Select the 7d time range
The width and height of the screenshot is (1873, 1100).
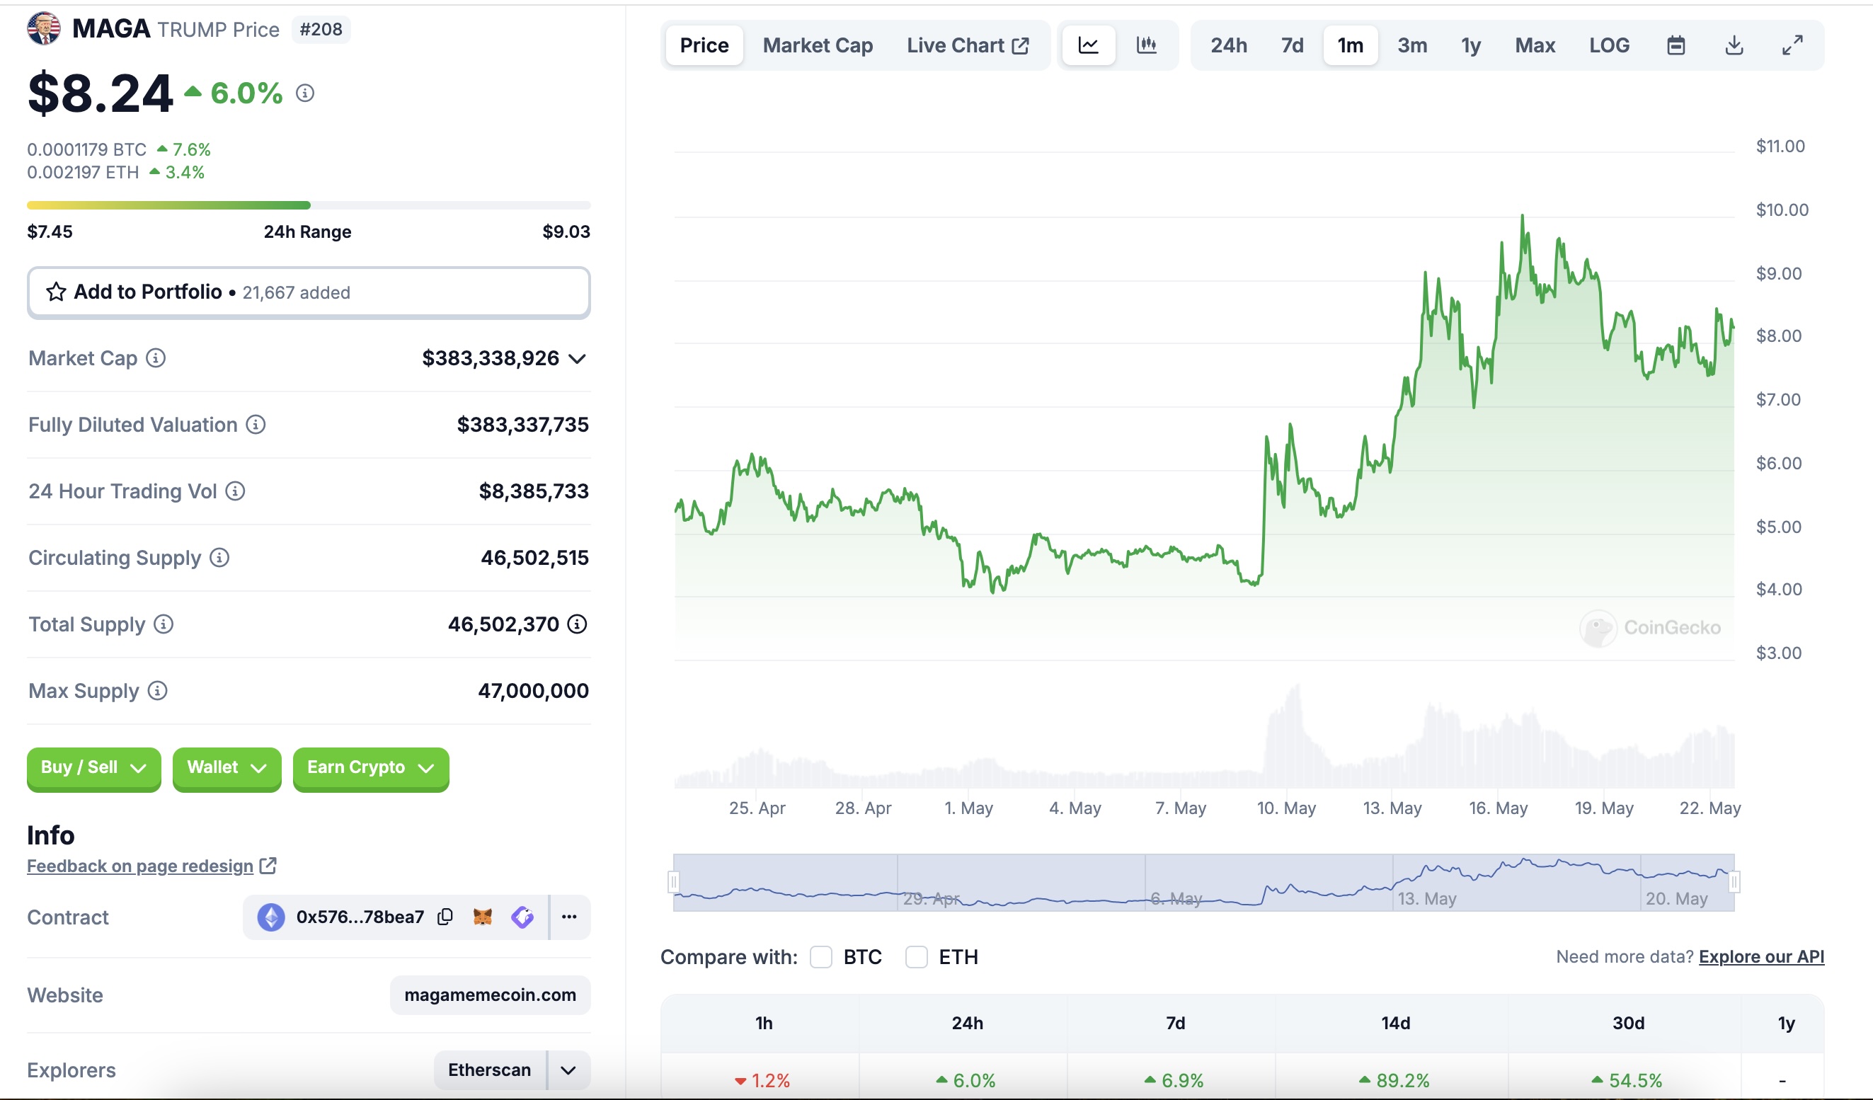coord(1293,45)
